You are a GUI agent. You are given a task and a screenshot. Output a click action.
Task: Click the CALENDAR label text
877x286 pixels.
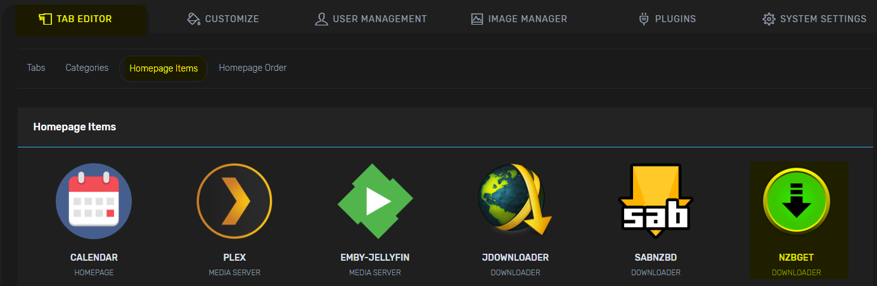pyautogui.click(x=94, y=258)
